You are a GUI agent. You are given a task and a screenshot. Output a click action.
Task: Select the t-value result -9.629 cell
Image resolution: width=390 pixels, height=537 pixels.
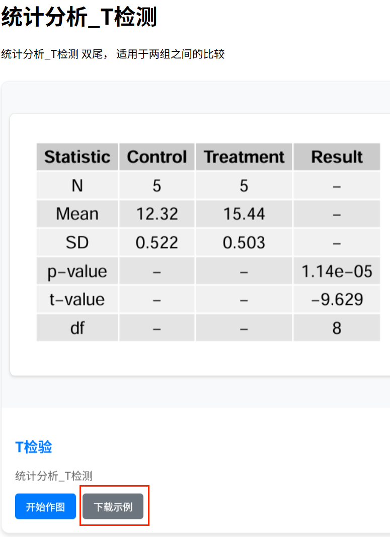337,299
